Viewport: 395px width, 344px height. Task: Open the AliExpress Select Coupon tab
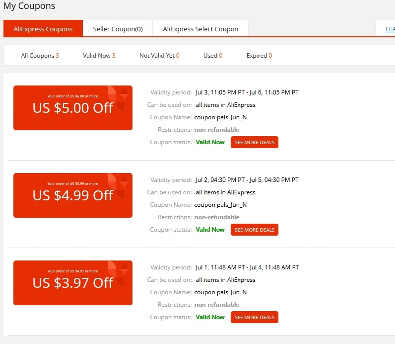(x=200, y=29)
